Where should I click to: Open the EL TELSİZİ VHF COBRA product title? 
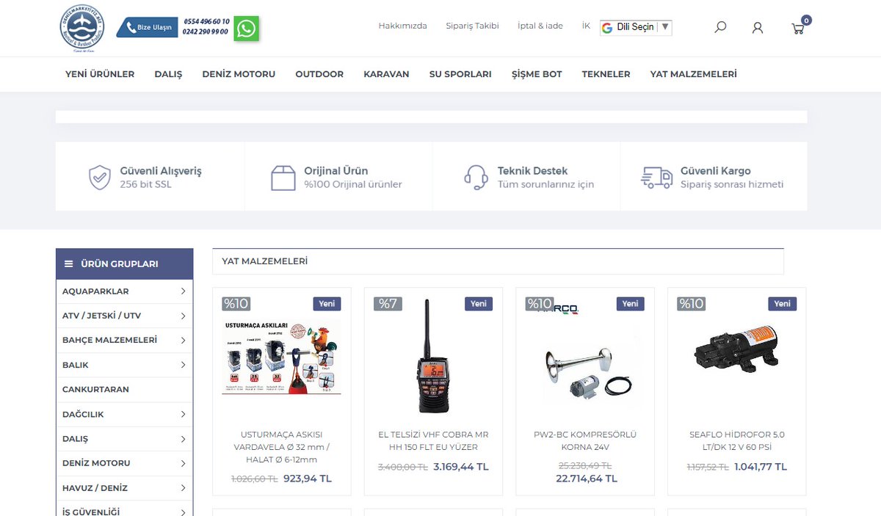pyautogui.click(x=433, y=440)
